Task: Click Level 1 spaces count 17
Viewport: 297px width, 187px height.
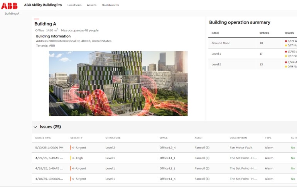Action: tap(261, 54)
